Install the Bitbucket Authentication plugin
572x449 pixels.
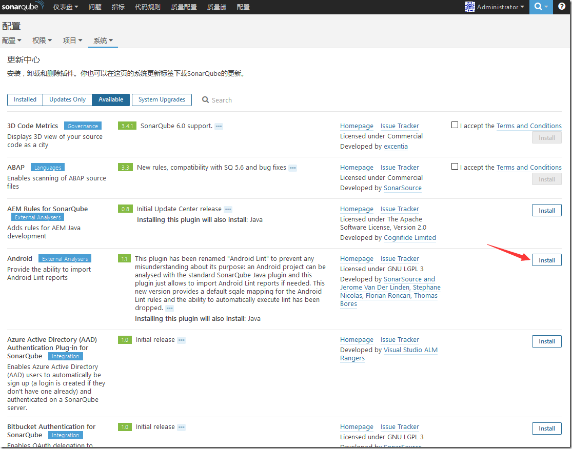[546, 428]
